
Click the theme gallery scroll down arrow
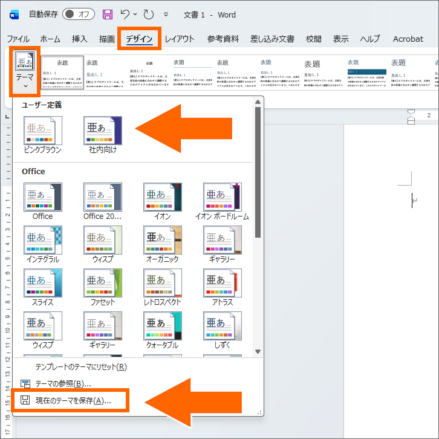[x=258, y=352]
